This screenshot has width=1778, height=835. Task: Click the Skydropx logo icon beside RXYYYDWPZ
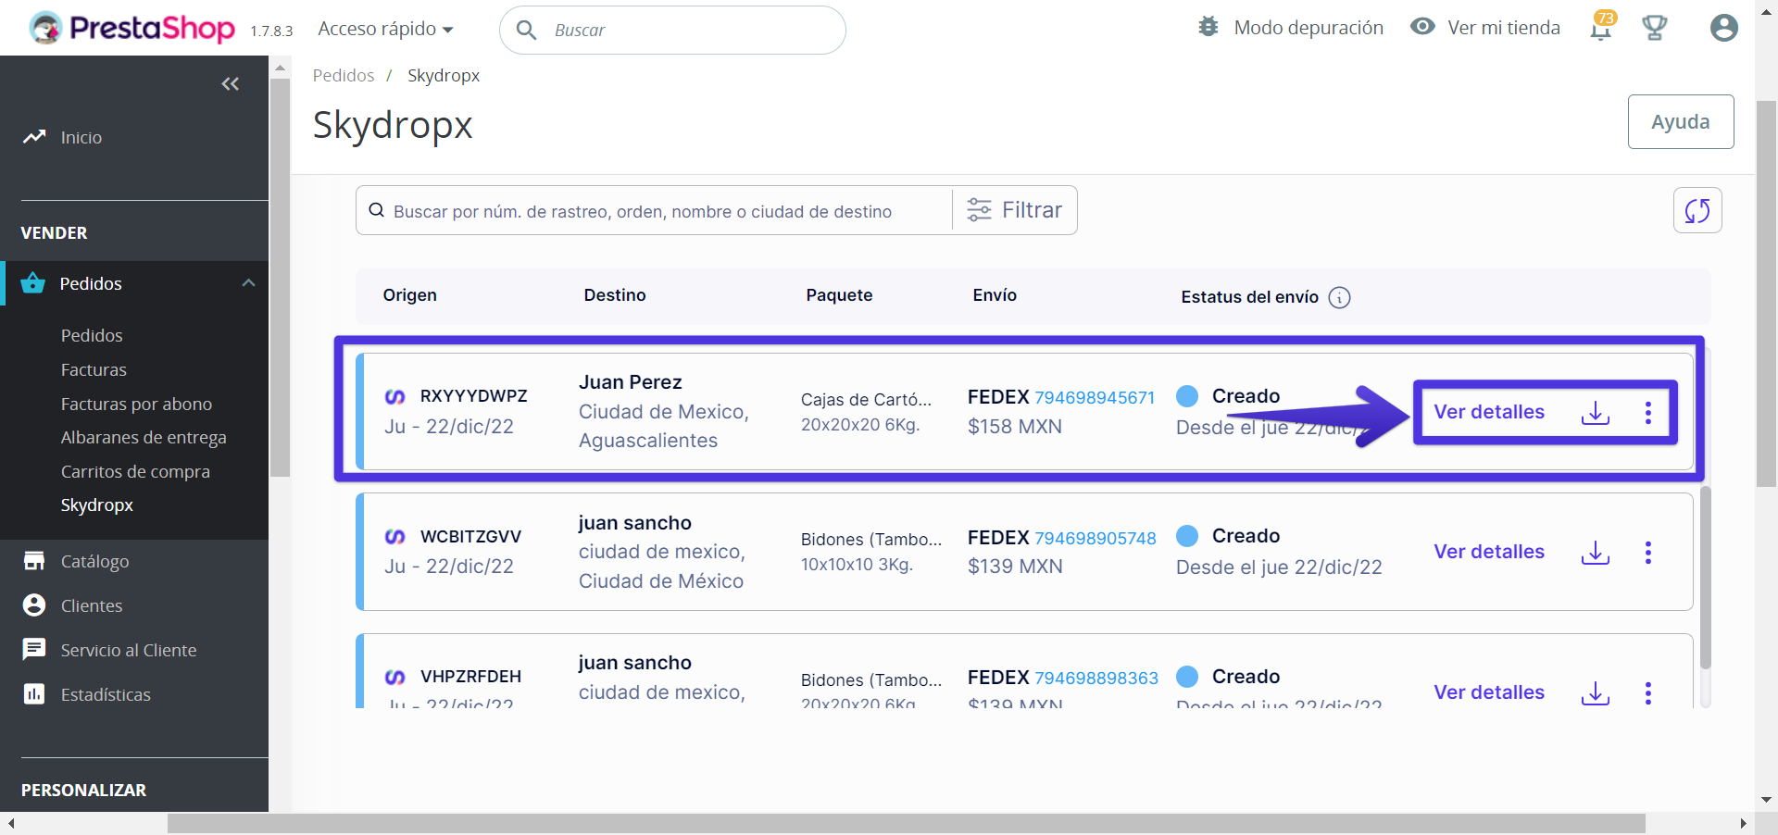[x=395, y=396]
